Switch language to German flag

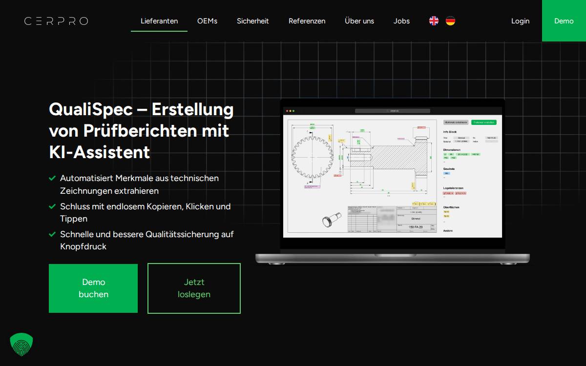(x=450, y=21)
